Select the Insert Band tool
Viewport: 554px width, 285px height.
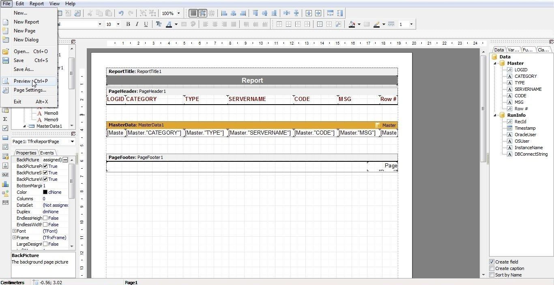coord(5,137)
